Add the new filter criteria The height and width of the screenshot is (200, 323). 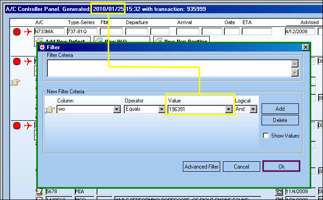[x=280, y=109]
